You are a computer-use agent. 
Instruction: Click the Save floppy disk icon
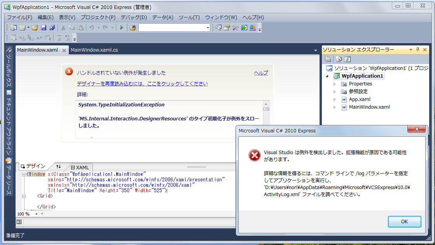pyautogui.click(x=44, y=28)
